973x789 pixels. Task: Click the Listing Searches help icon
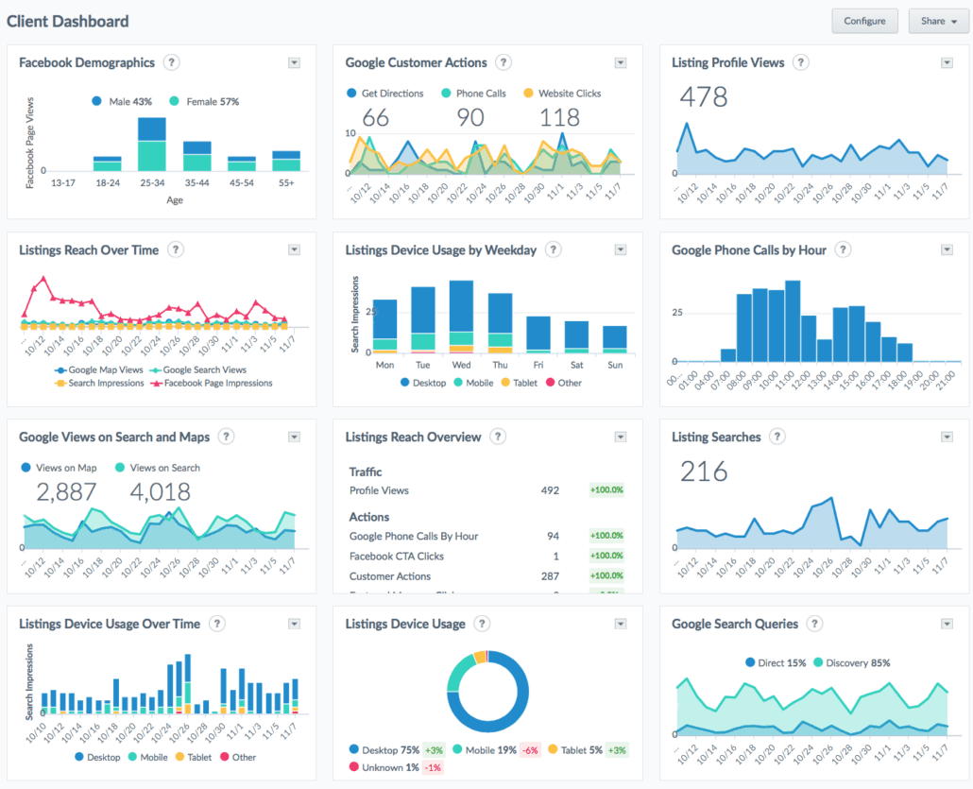pyautogui.click(x=777, y=437)
